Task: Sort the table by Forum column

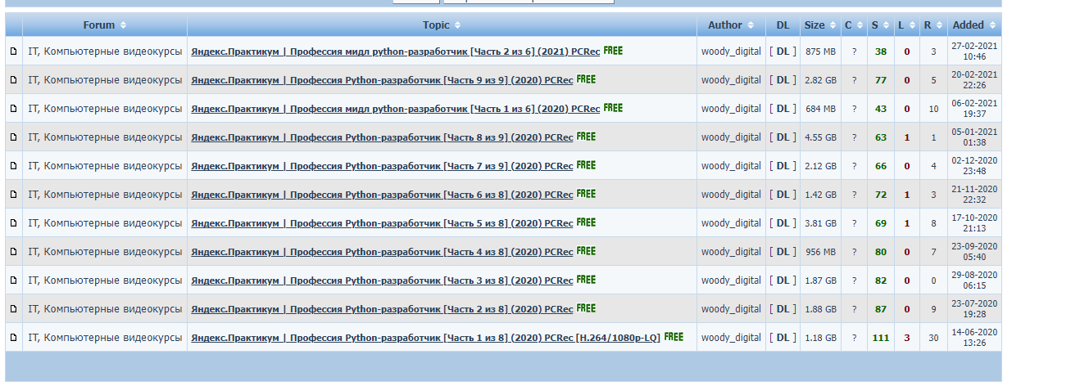Action: [104, 25]
